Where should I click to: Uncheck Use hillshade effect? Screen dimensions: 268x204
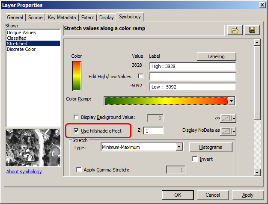click(x=77, y=130)
